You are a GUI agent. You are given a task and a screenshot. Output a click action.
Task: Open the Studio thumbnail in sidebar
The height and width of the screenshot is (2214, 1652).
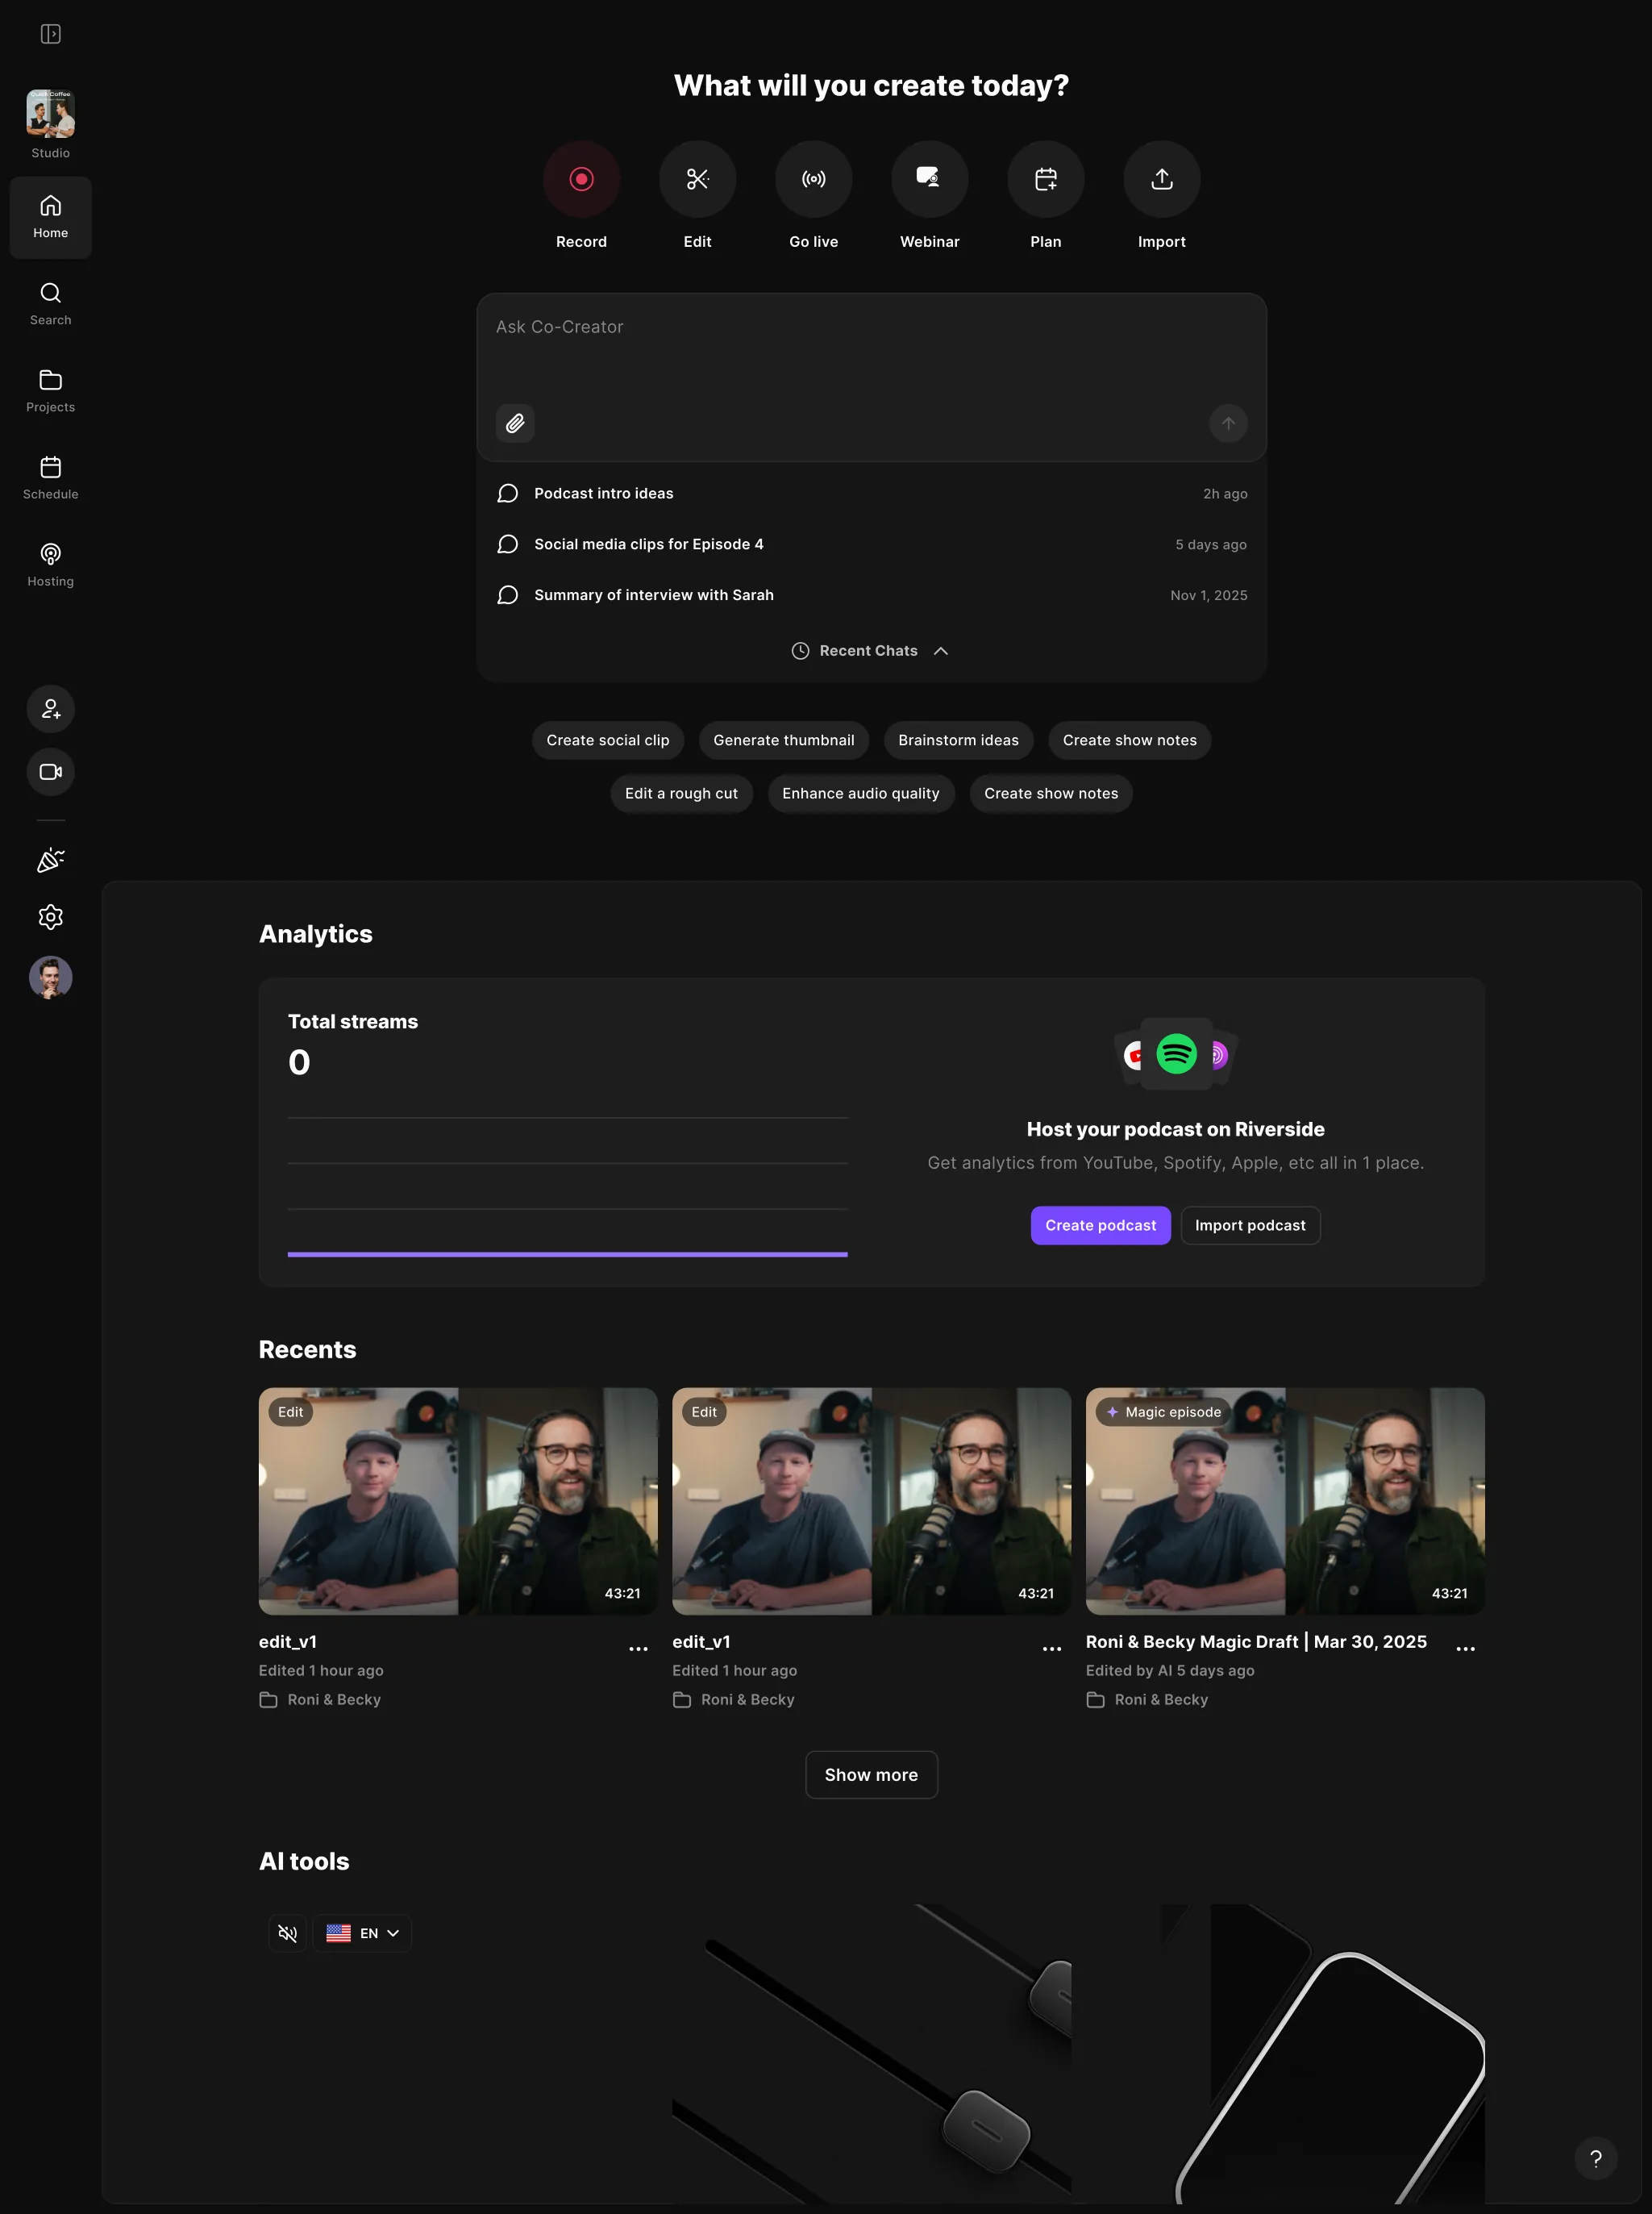click(50, 113)
